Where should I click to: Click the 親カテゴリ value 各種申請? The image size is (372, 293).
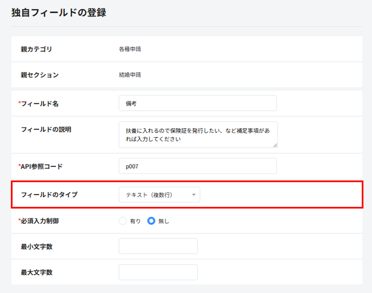coord(130,49)
